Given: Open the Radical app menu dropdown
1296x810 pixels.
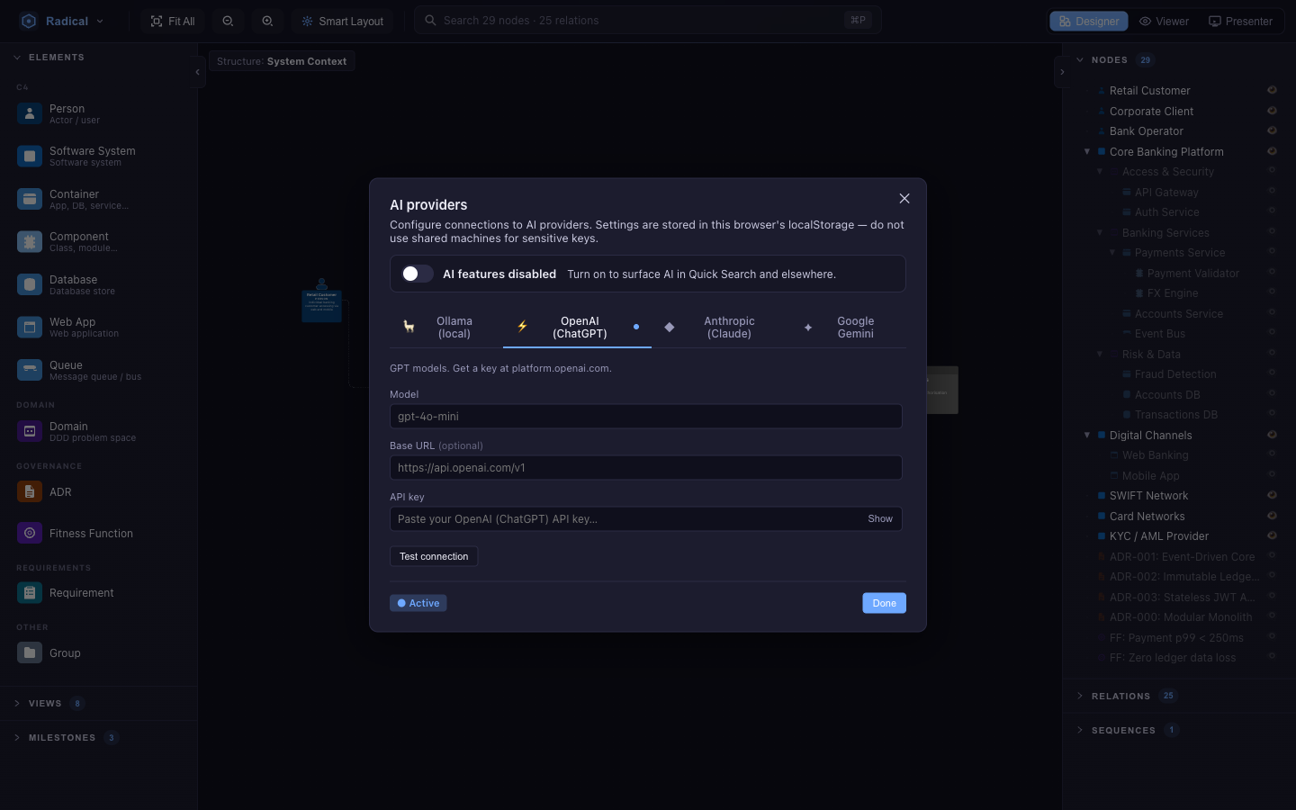Looking at the screenshot, I should (x=62, y=21).
